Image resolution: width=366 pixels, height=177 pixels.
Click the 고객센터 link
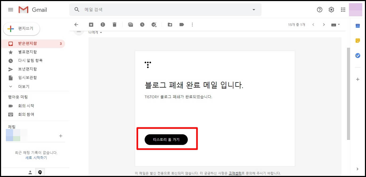235,173
